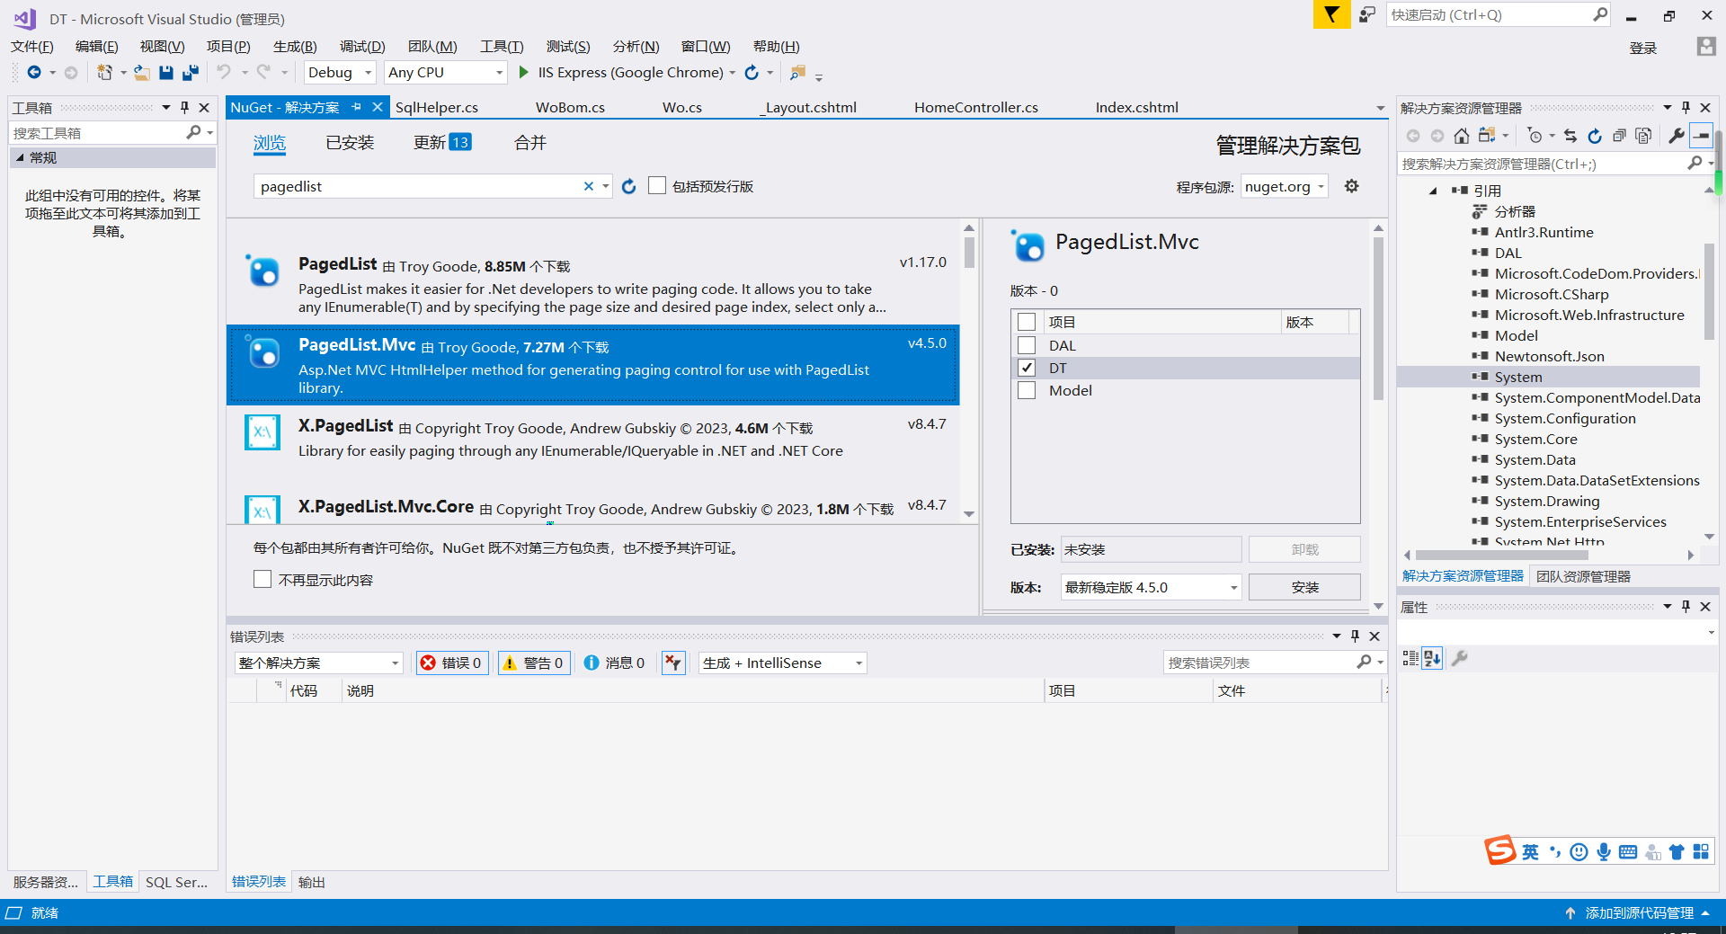Open the 团队资源管理器 tab
Image resolution: width=1726 pixels, height=934 pixels.
[x=1583, y=576]
